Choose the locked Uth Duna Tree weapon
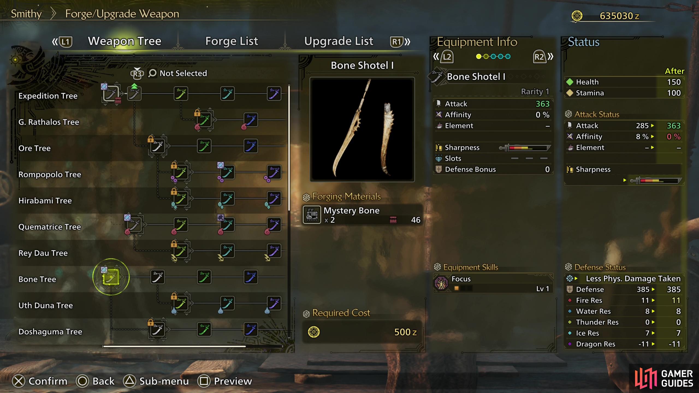Image resolution: width=699 pixels, height=393 pixels. click(x=181, y=303)
